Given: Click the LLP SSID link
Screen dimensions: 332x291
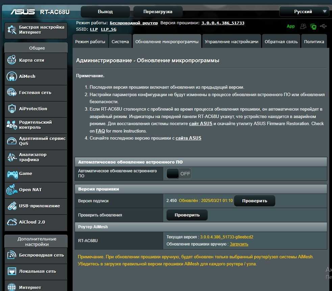Looking at the screenshot, I should pos(94,29).
